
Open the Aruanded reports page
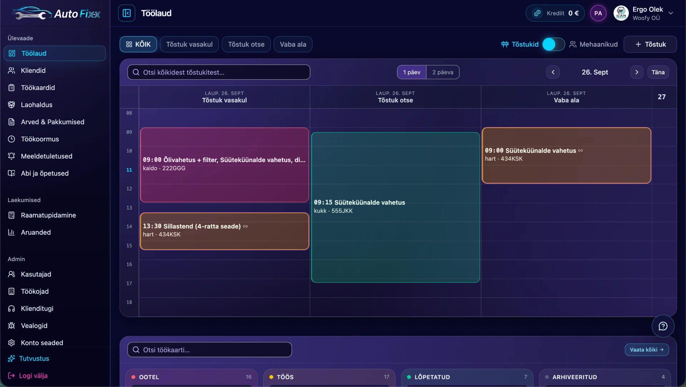click(x=55, y=232)
